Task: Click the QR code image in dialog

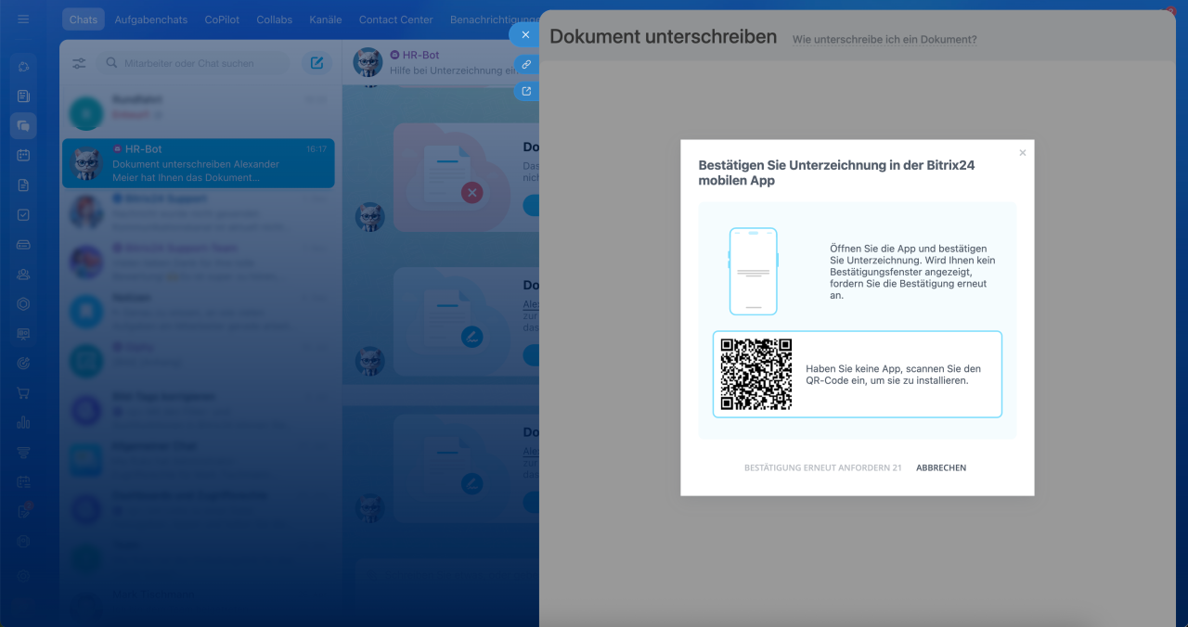Action: [756, 374]
